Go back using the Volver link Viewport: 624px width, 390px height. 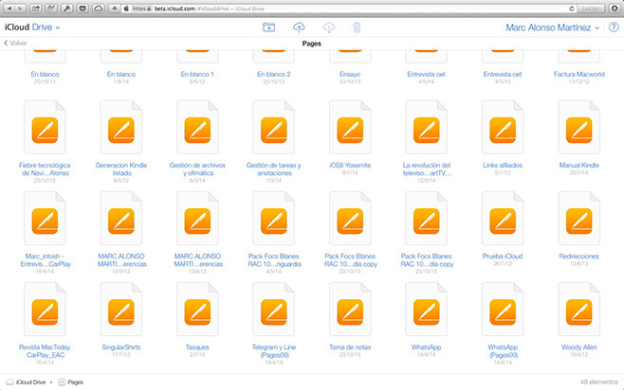tap(16, 44)
